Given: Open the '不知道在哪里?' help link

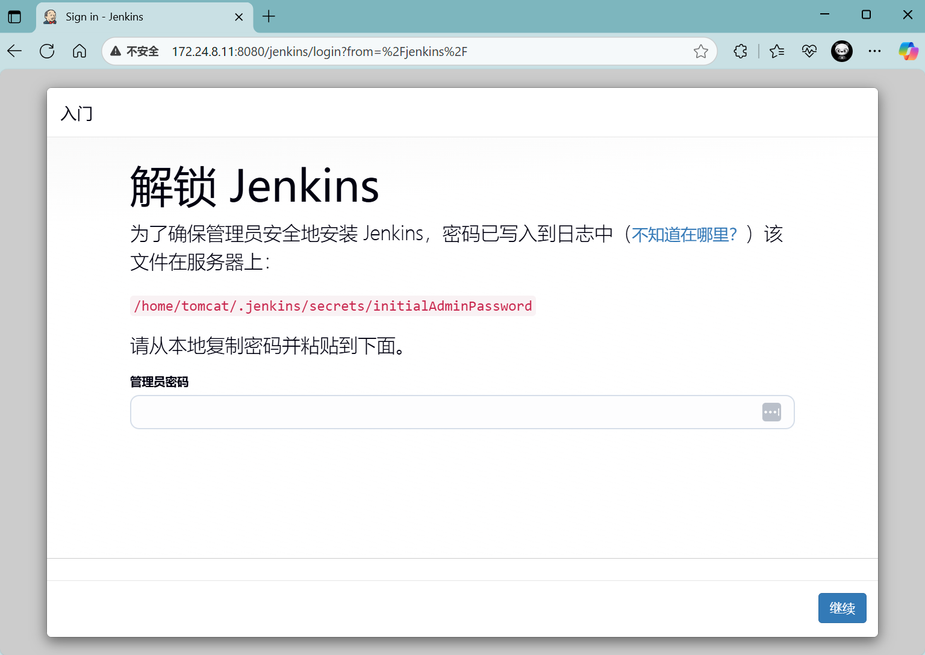Looking at the screenshot, I should 684,235.
